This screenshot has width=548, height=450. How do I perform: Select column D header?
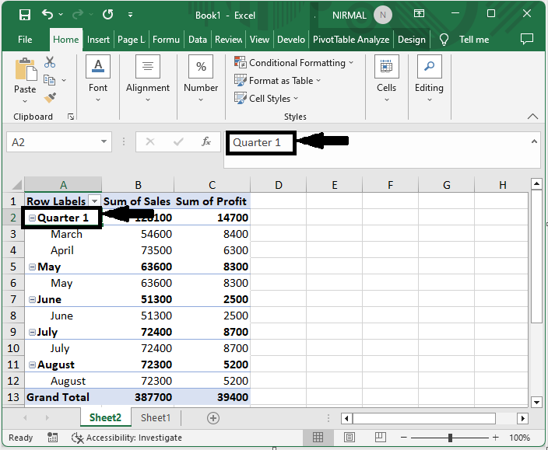point(278,184)
